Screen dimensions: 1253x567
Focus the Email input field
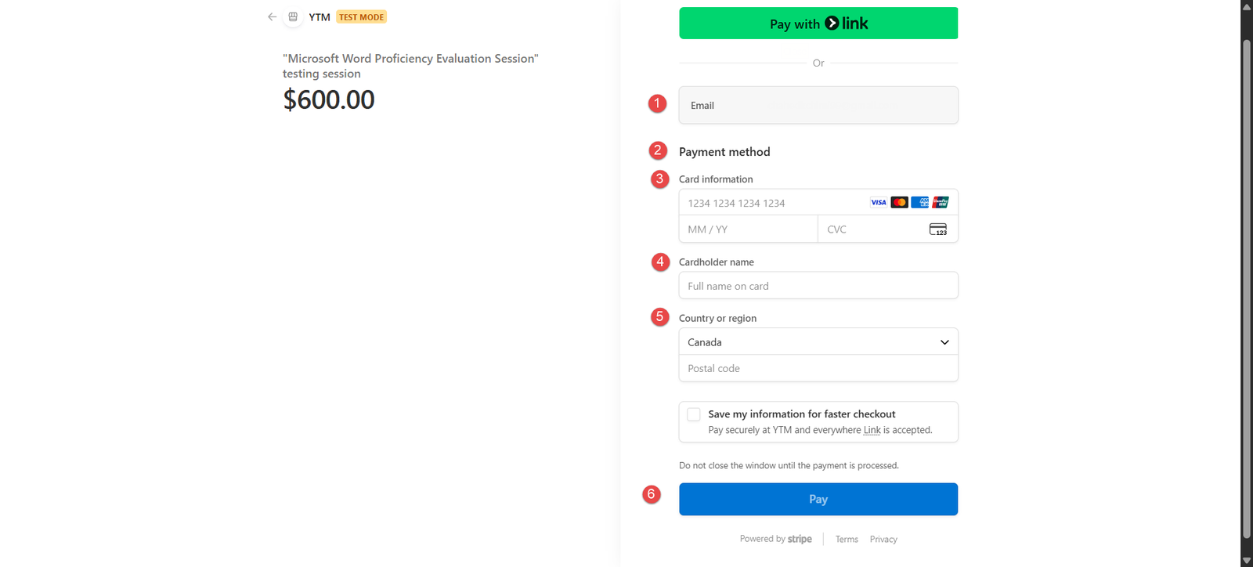(818, 105)
